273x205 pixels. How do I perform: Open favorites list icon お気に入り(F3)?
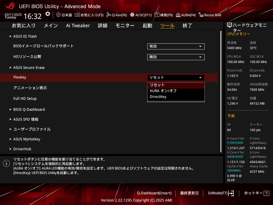(x=77, y=15)
